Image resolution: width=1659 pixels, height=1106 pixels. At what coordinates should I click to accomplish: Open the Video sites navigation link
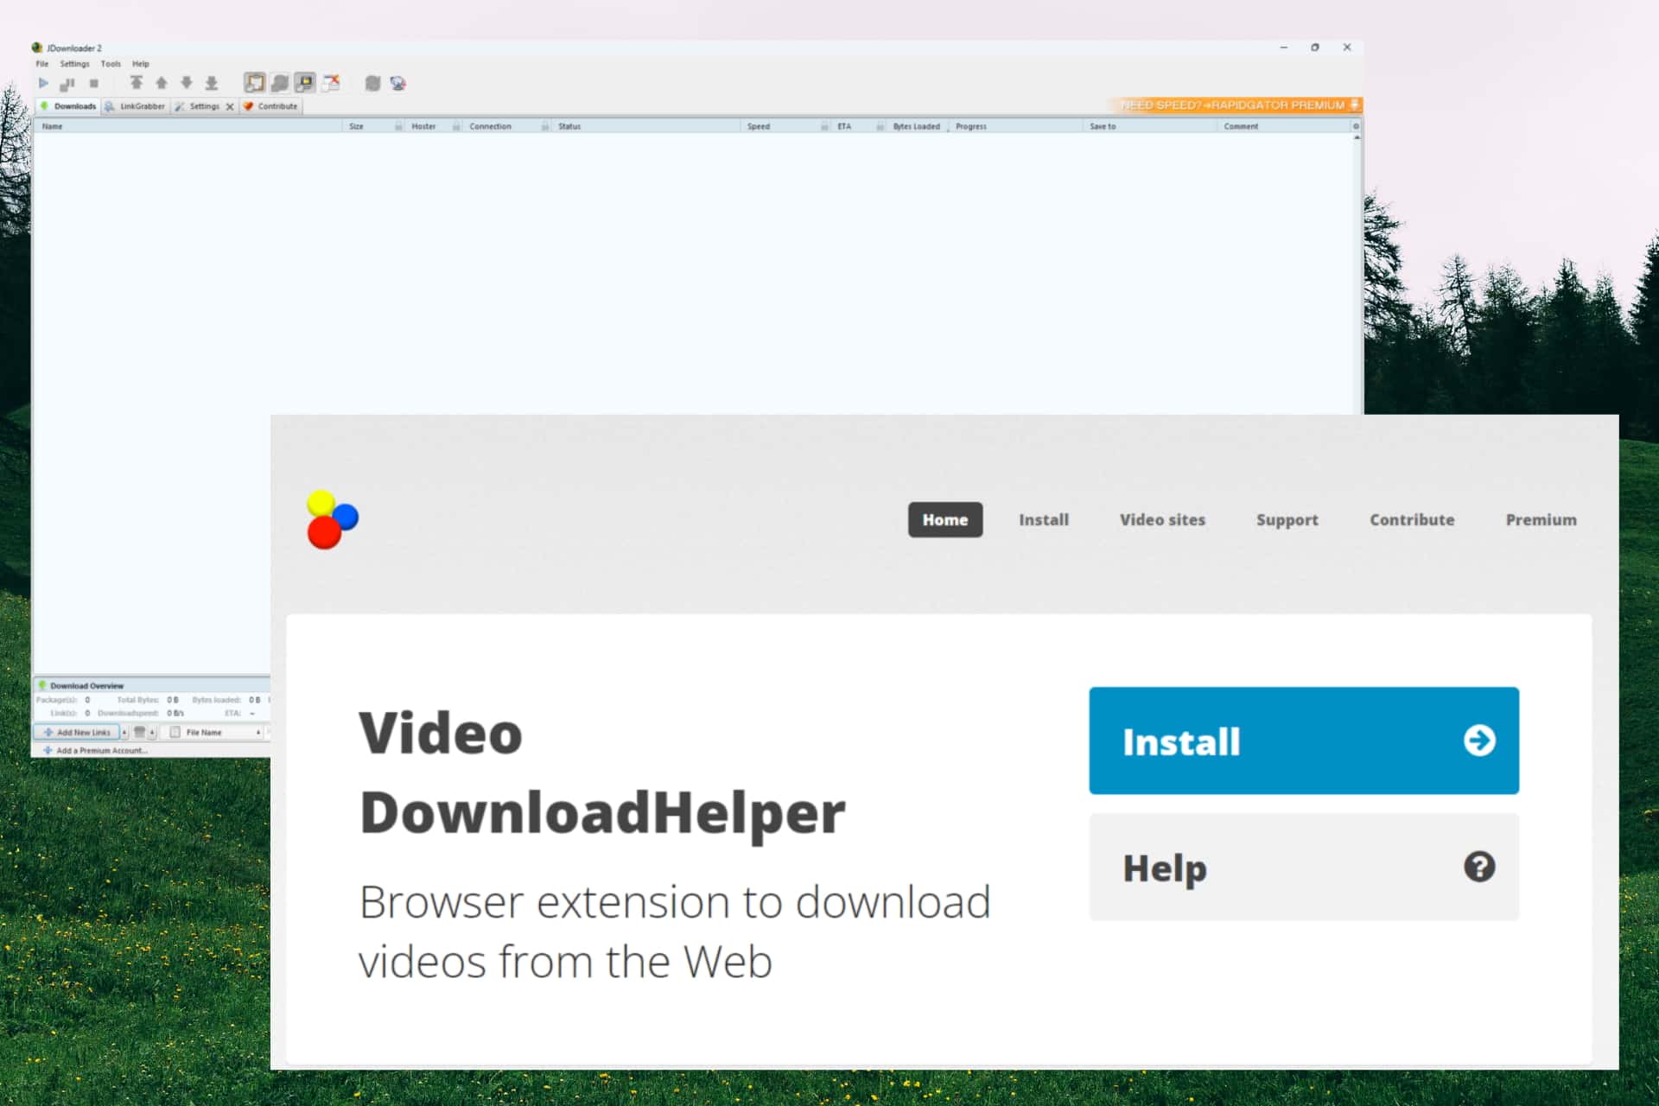1162,519
